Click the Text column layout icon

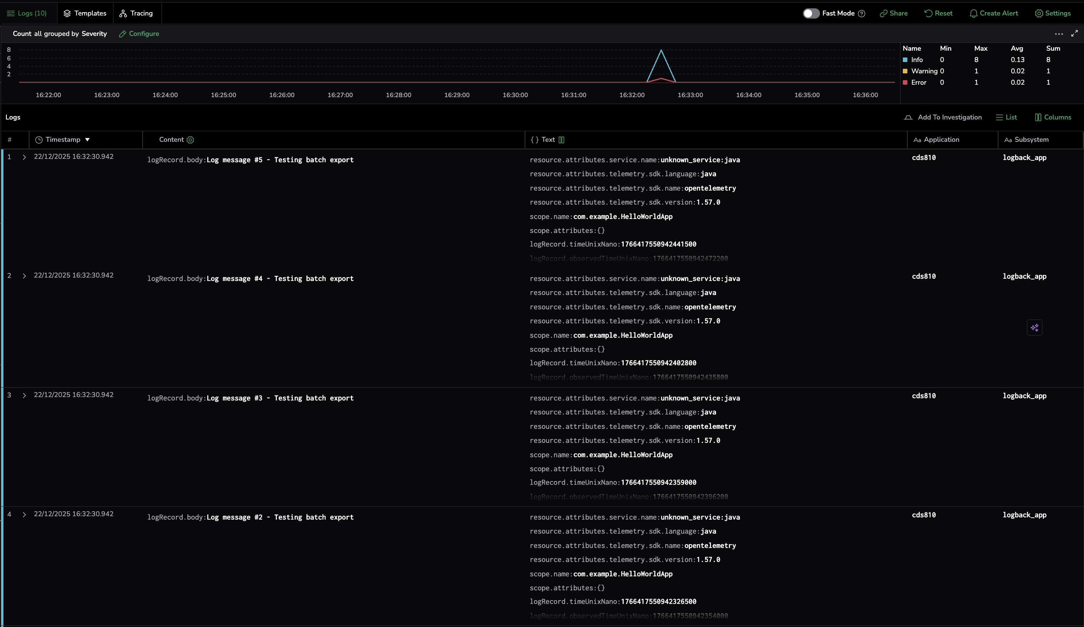click(x=561, y=140)
